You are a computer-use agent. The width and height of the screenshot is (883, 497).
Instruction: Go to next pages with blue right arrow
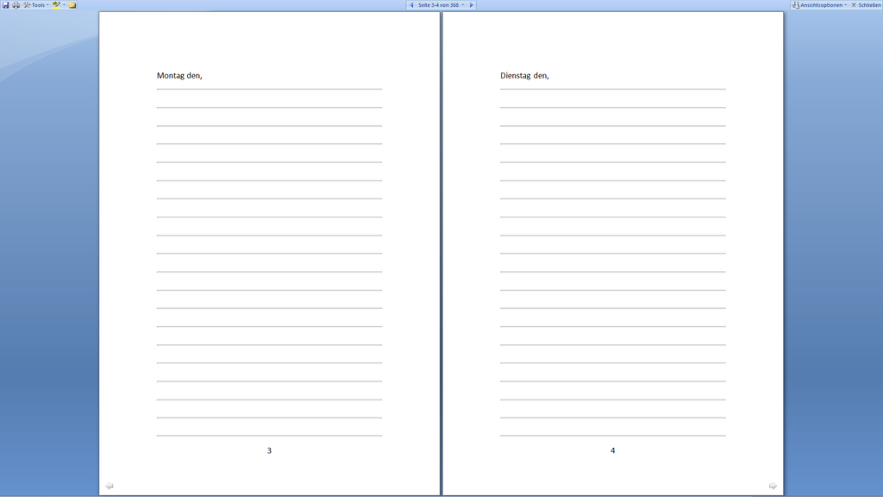(472, 4)
